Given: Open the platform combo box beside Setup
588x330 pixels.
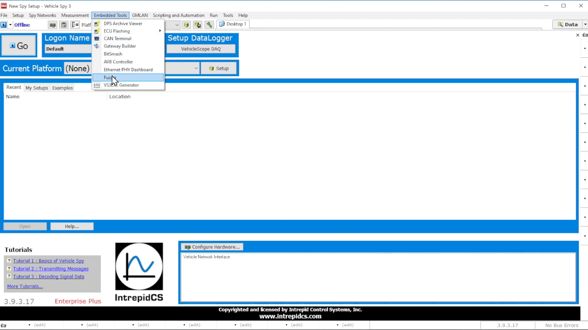Looking at the screenshot, I should pyautogui.click(x=196, y=68).
